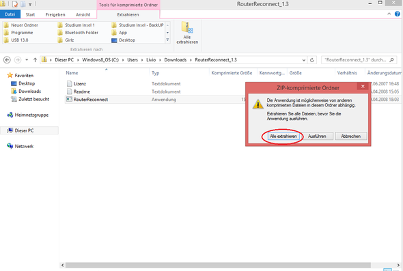403x271 pixels.
Task: Click the scrollbar left arrow
Action: point(62,265)
